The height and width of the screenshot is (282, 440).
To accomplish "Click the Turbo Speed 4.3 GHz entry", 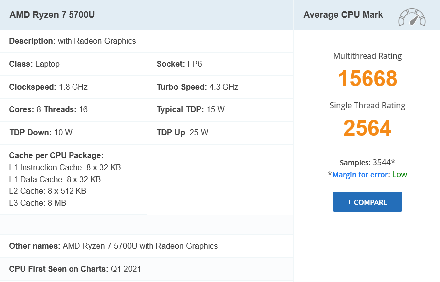I will click(198, 87).
